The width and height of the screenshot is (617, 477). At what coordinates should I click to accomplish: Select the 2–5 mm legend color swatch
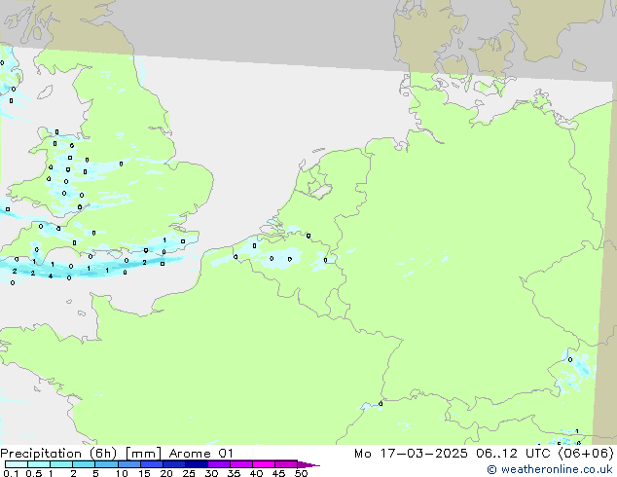pos(84,464)
